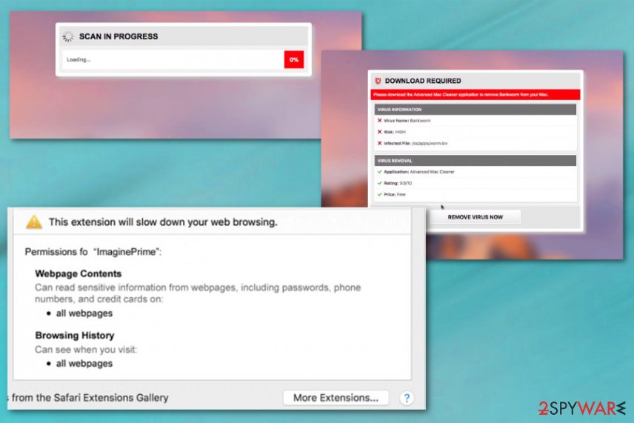Click the 'SCAN IN PROGRESS' title

[119, 36]
